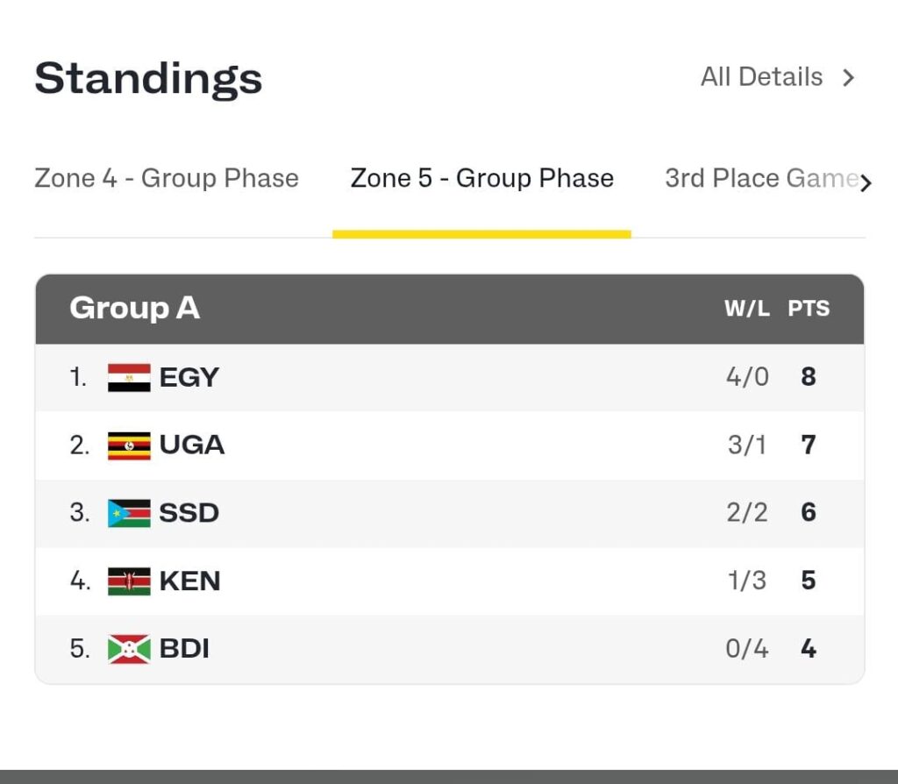
Task: Click the Kenya flag icon
Action: tap(129, 581)
